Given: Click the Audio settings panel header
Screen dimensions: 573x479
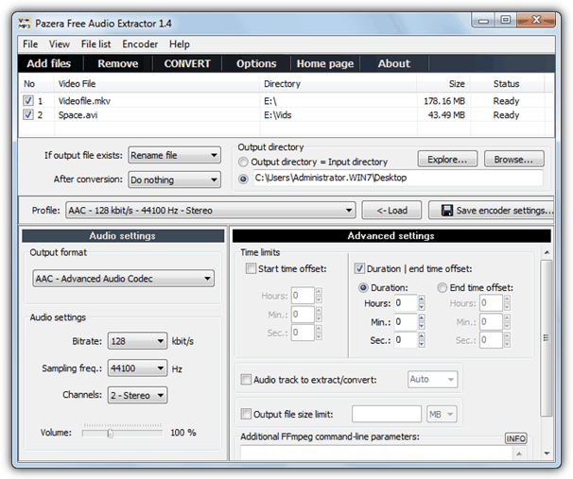Looking at the screenshot, I should coord(123,236).
